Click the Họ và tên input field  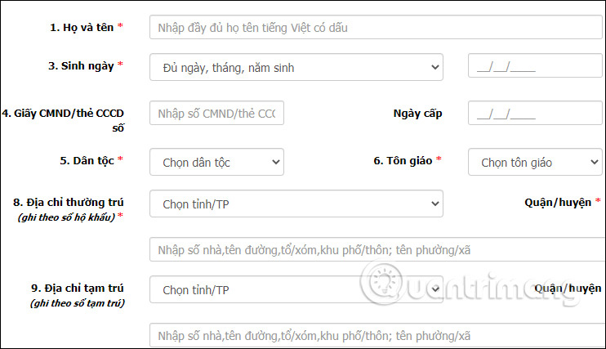pyautogui.click(x=376, y=28)
